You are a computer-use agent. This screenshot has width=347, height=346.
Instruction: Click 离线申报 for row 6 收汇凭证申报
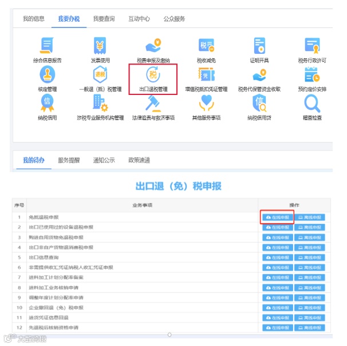pyautogui.click(x=309, y=268)
